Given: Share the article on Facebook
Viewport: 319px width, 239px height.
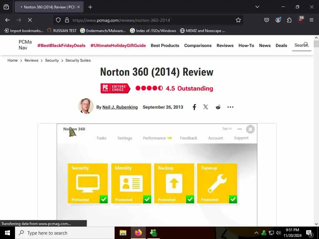Looking at the screenshot, I should (194, 107).
